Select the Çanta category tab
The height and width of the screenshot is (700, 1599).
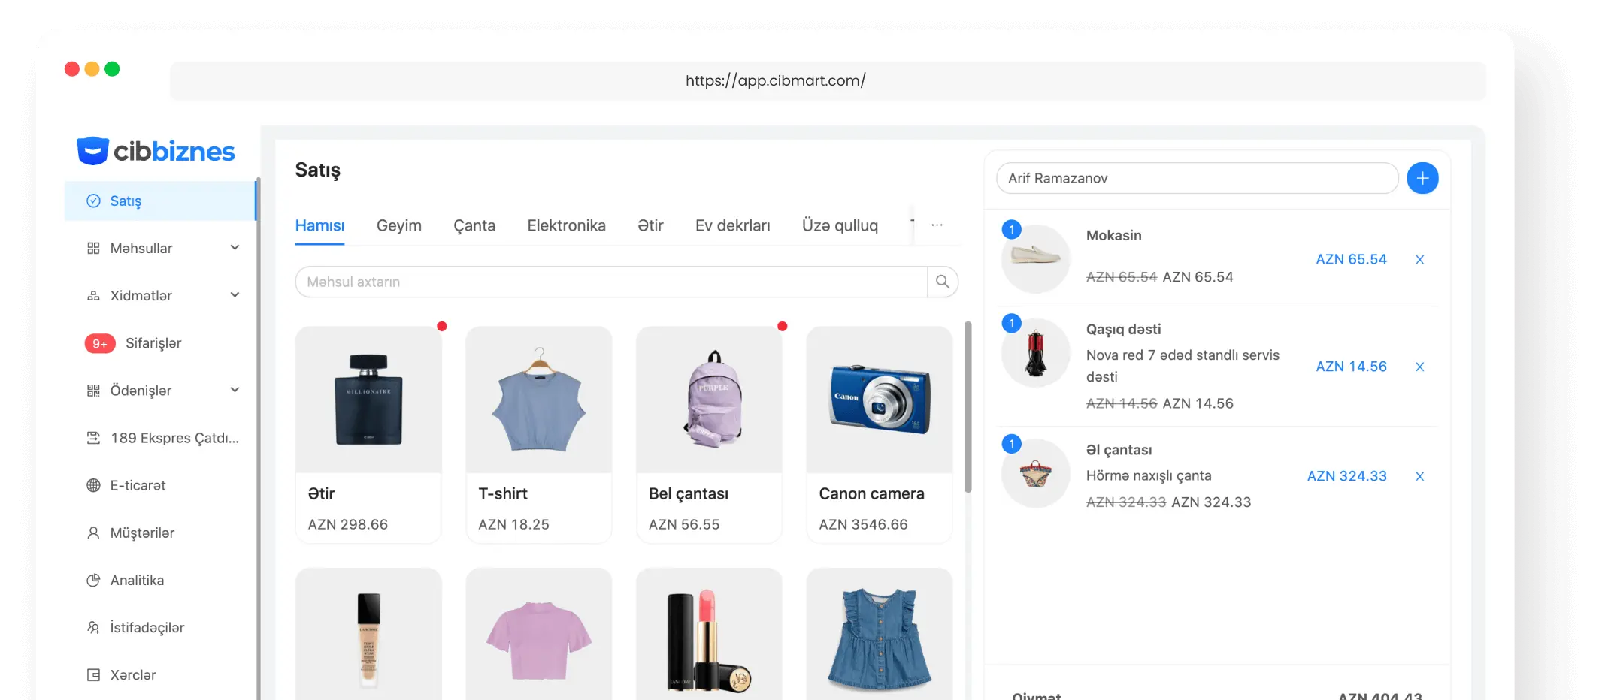pyautogui.click(x=474, y=225)
